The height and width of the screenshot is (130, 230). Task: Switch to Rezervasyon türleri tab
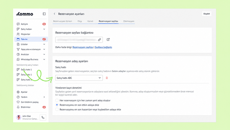63,21
